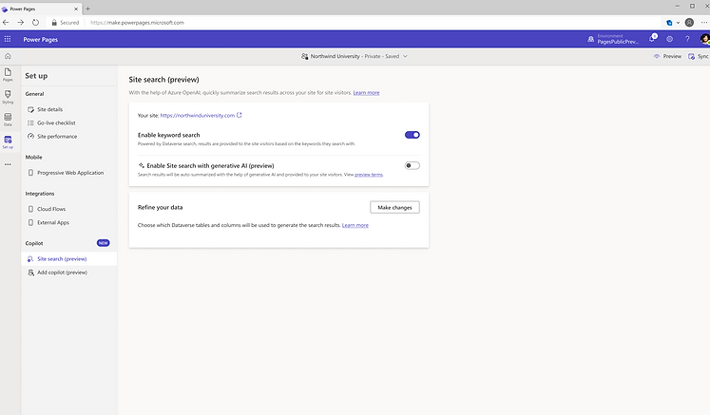Open the preview terms link

pyautogui.click(x=369, y=175)
